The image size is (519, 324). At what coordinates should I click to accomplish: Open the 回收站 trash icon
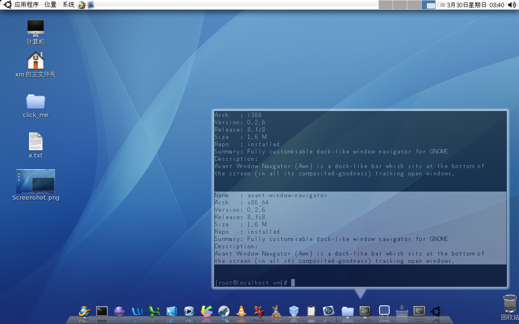(510, 307)
